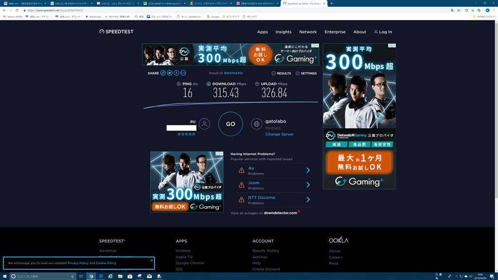Screen dimensions: 498x280
Task: Click the Jcom warning triangle icon
Action: (241, 185)
